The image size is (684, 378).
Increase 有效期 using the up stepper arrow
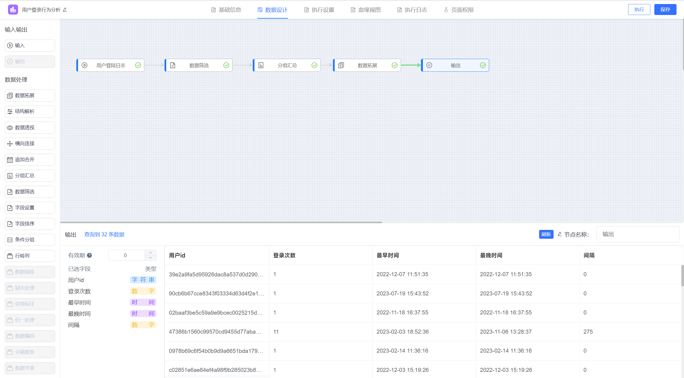pyautogui.click(x=150, y=252)
